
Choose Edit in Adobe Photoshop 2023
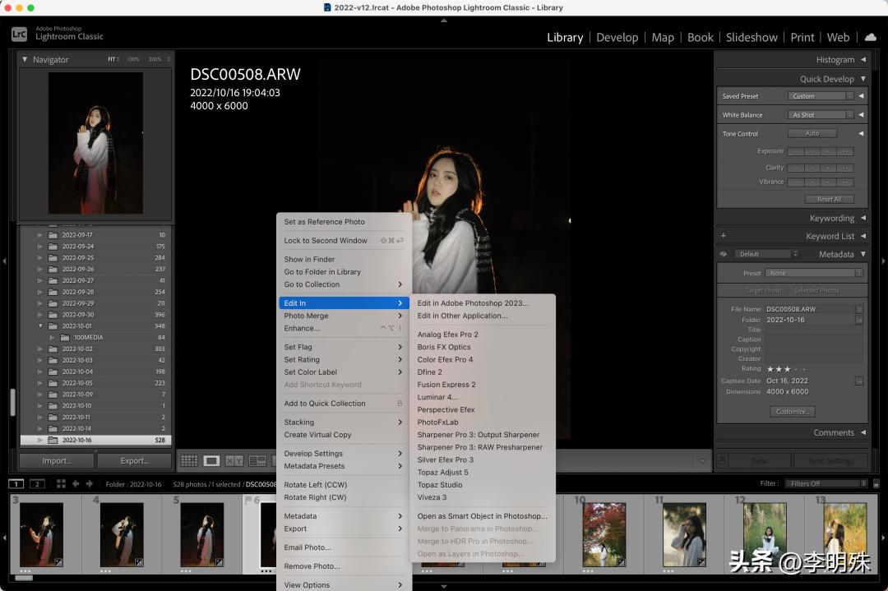tap(473, 303)
